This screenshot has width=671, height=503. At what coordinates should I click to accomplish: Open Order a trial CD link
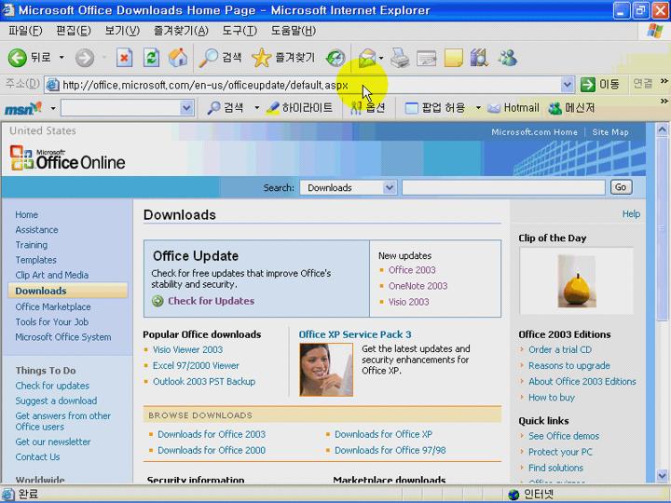[x=560, y=349]
